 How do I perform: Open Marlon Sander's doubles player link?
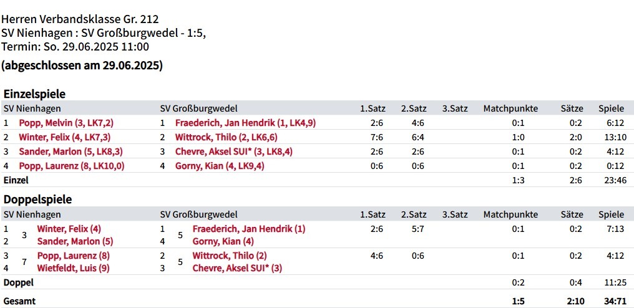coord(75,241)
